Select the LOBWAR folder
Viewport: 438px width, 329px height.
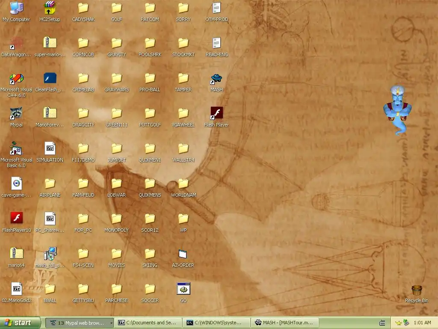click(x=116, y=183)
